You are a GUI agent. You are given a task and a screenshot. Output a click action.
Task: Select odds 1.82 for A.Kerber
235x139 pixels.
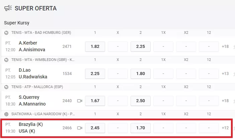pos(95,47)
